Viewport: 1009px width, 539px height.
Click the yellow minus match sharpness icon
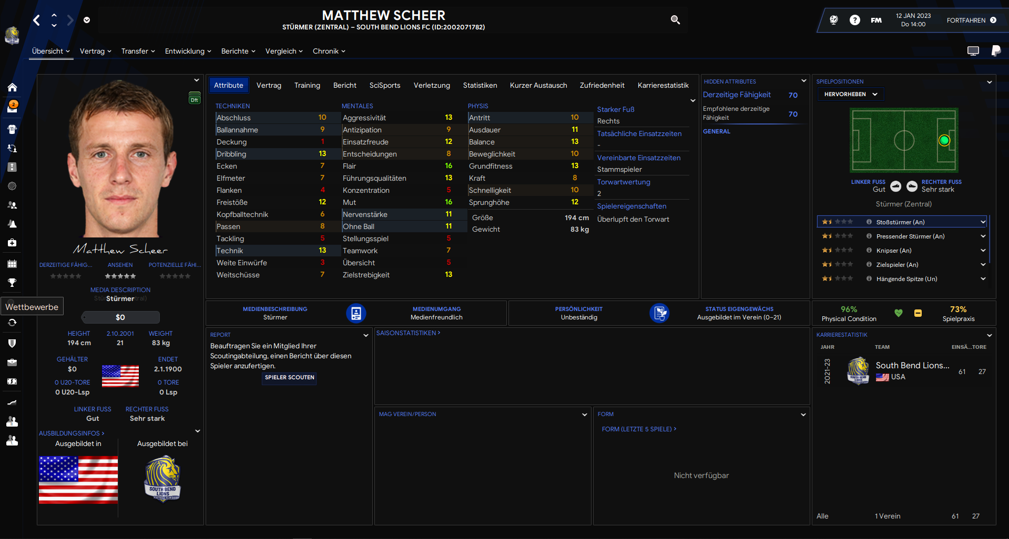click(x=918, y=313)
